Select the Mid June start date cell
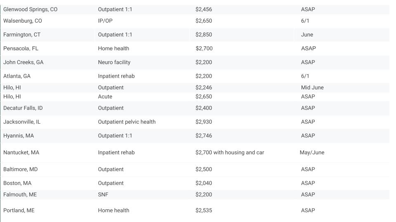The width and height of the screenshot is (396, 222). 312,88
